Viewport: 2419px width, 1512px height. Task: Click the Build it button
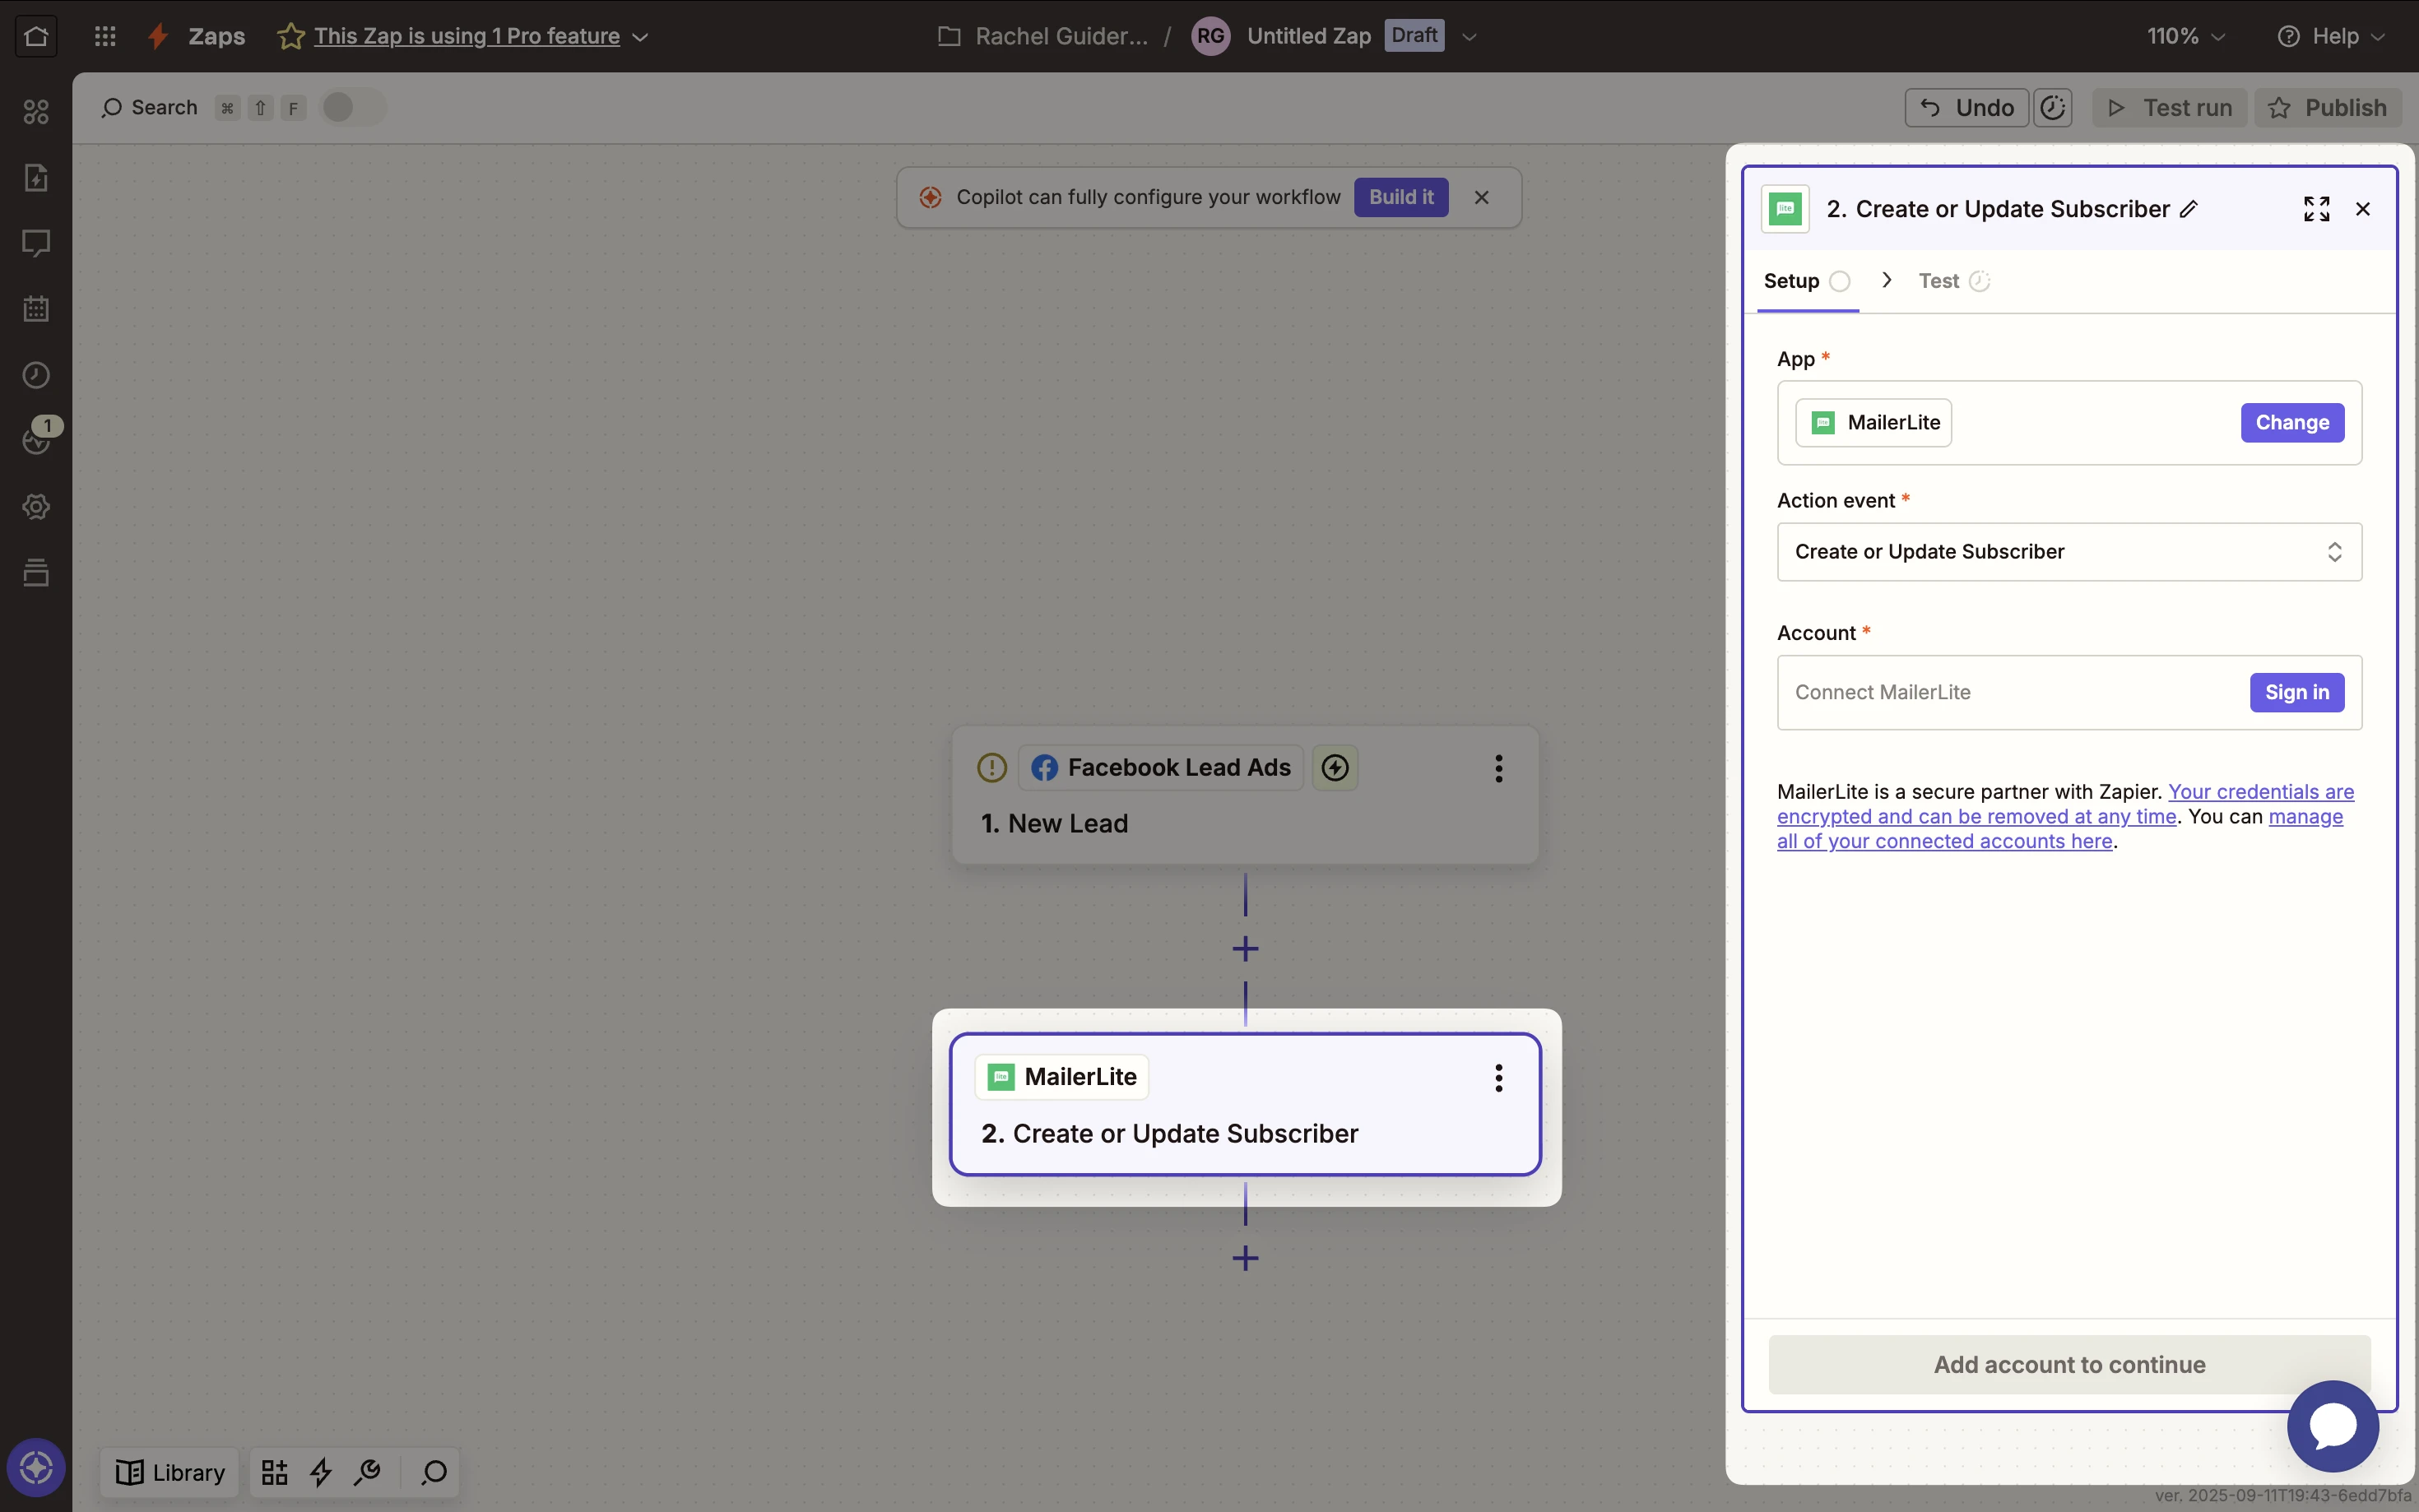pos(1401,198)
